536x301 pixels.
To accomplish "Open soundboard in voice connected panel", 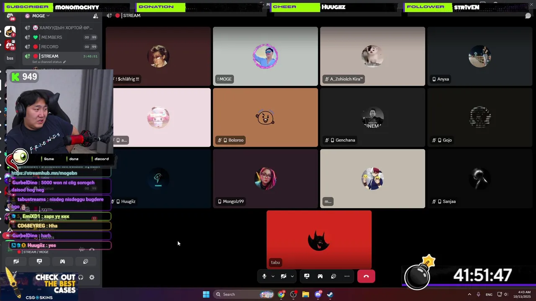I will point(85,262).
